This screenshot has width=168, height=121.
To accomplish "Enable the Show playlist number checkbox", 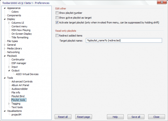I will click(x=57, y=13).
